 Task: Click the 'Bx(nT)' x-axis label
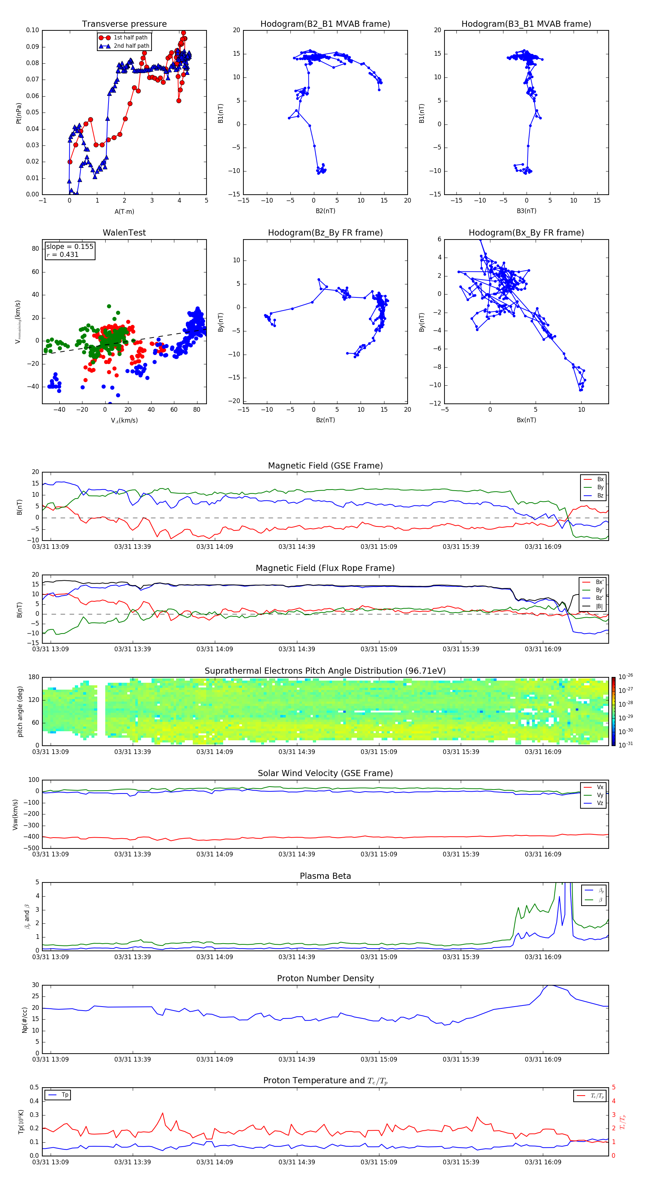pyautogui.click(x=526, y=420)
